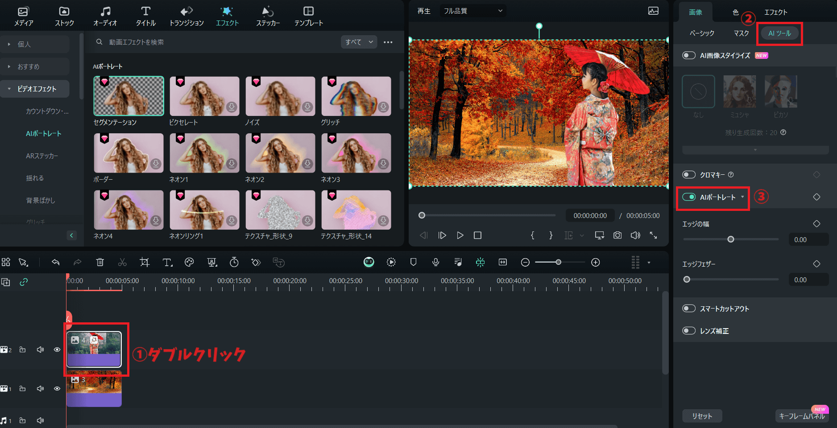Screen dimensions: 837x428
Task: Select the セグメンテーション effect thumbnail
Action: 128,95
